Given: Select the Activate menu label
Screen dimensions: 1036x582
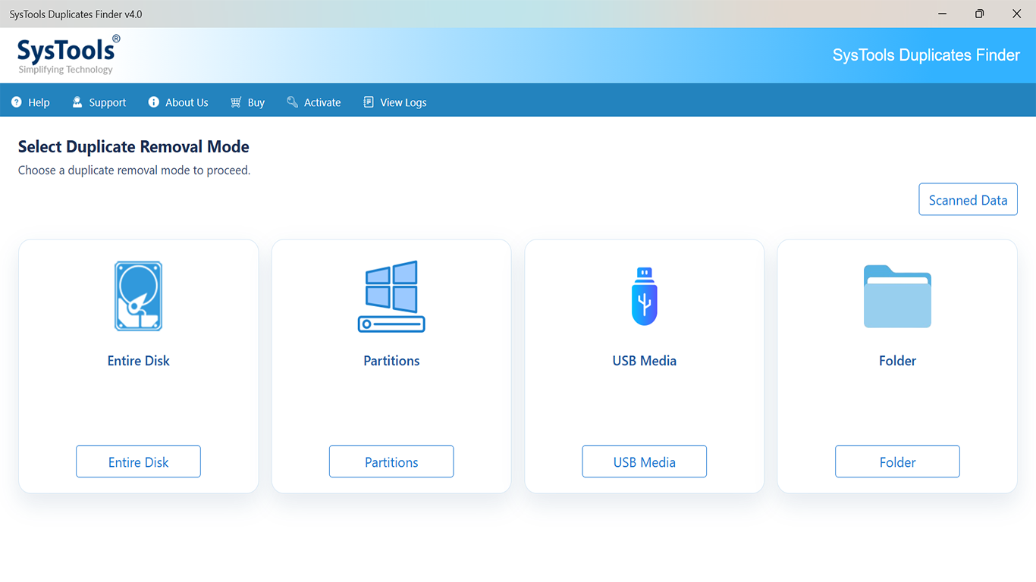Looking at the screenshot, I should tap(322, 103).
